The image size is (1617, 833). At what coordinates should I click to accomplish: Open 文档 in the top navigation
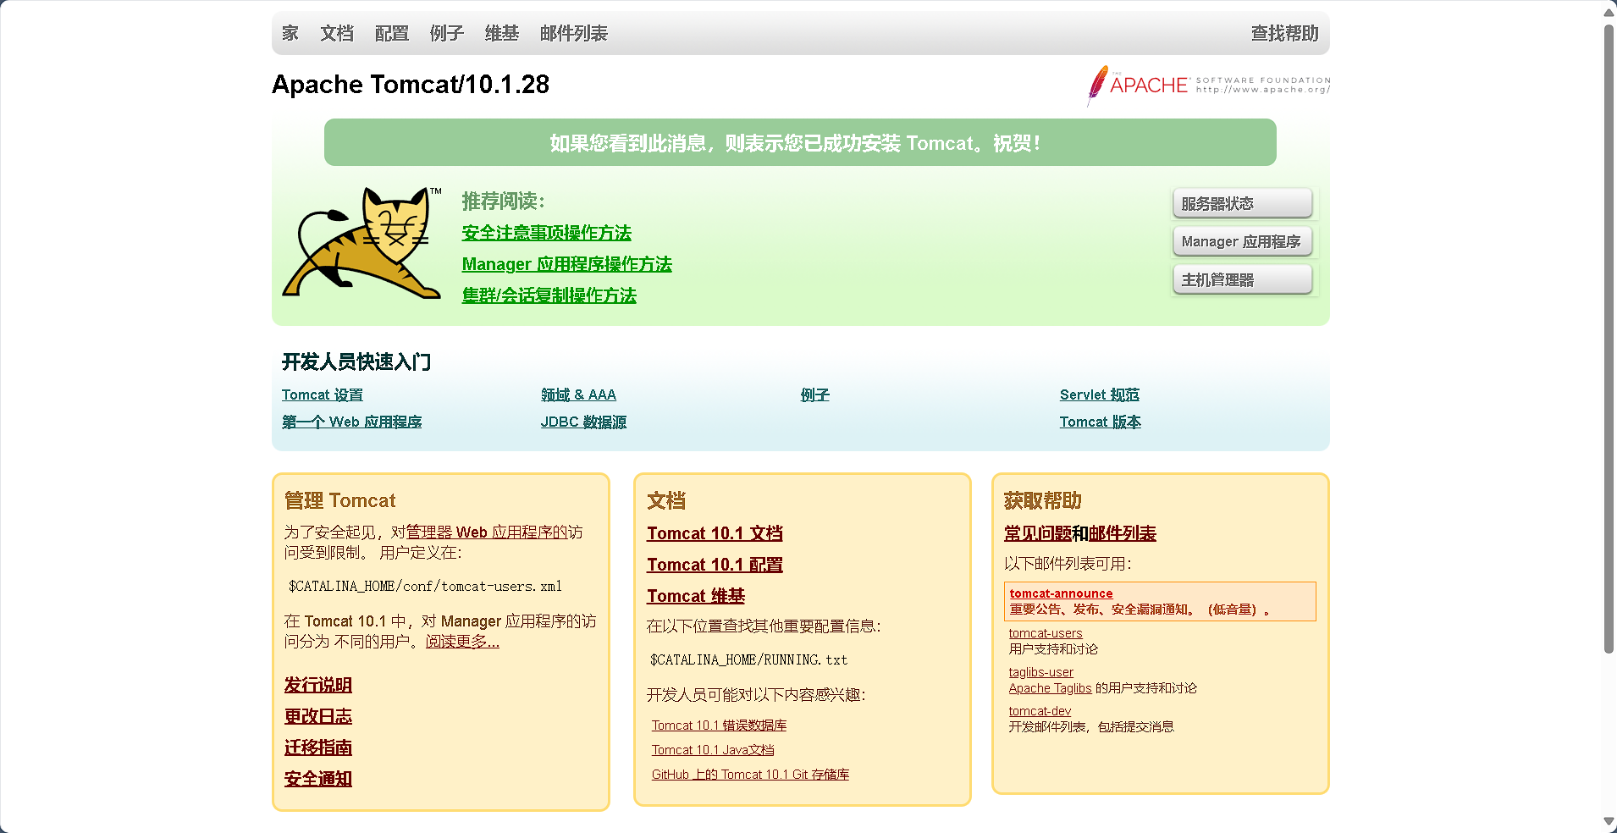pos(336,33)
